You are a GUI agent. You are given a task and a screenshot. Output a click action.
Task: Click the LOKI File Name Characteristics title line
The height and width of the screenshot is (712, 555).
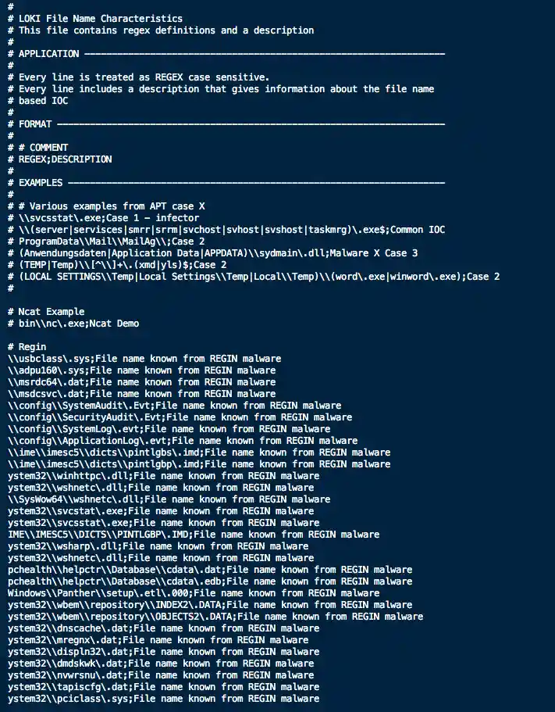(100, 19)
